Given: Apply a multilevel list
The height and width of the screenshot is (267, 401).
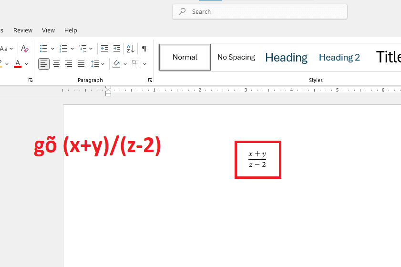Looking at the screenshot, I should [x=83, y=48].
